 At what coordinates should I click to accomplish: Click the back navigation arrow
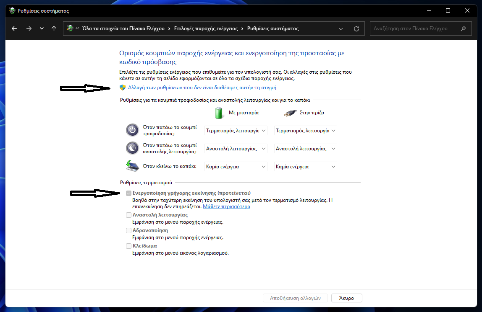point(15,28)
